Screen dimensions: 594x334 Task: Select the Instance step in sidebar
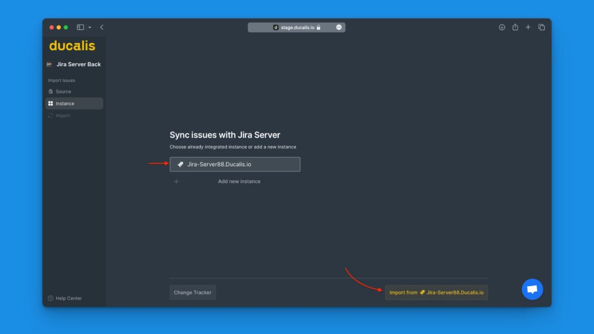pyautogui.click(x=64, y=104)
